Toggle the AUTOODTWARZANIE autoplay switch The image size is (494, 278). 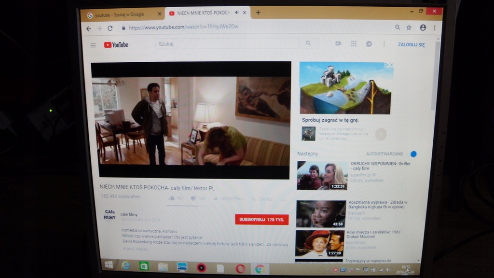click(x=413, y=154)
